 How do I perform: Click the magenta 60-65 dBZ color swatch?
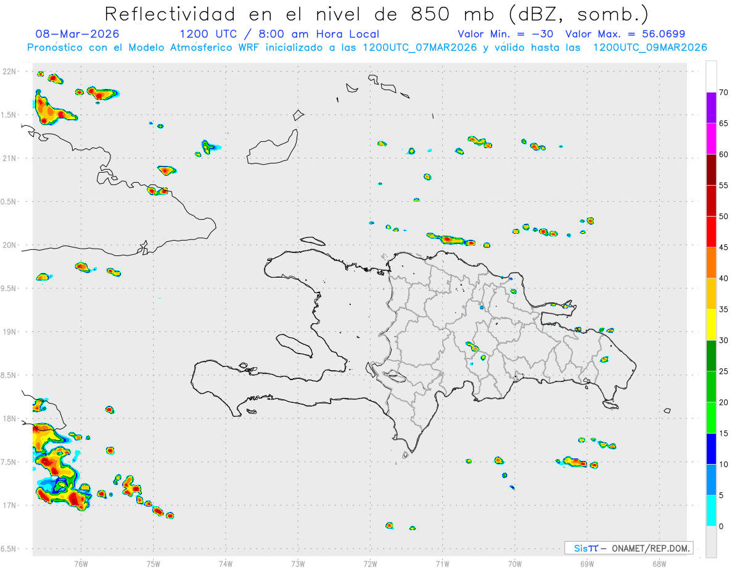coord(711,139)
